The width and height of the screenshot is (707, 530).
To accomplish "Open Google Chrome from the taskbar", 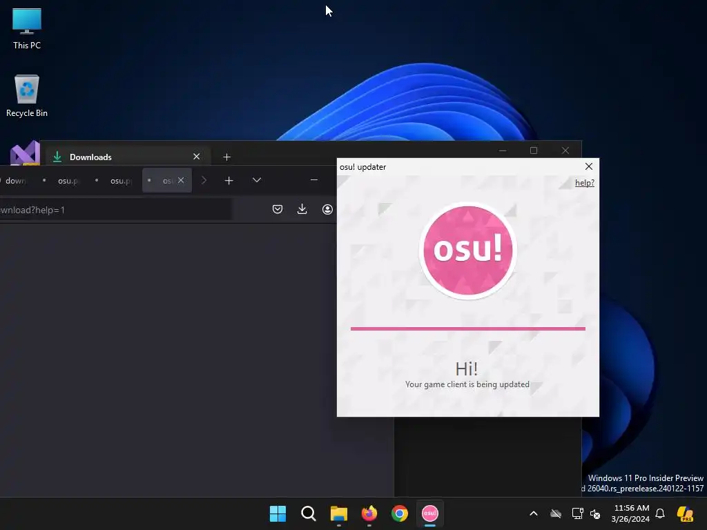I will click(400, 513).
